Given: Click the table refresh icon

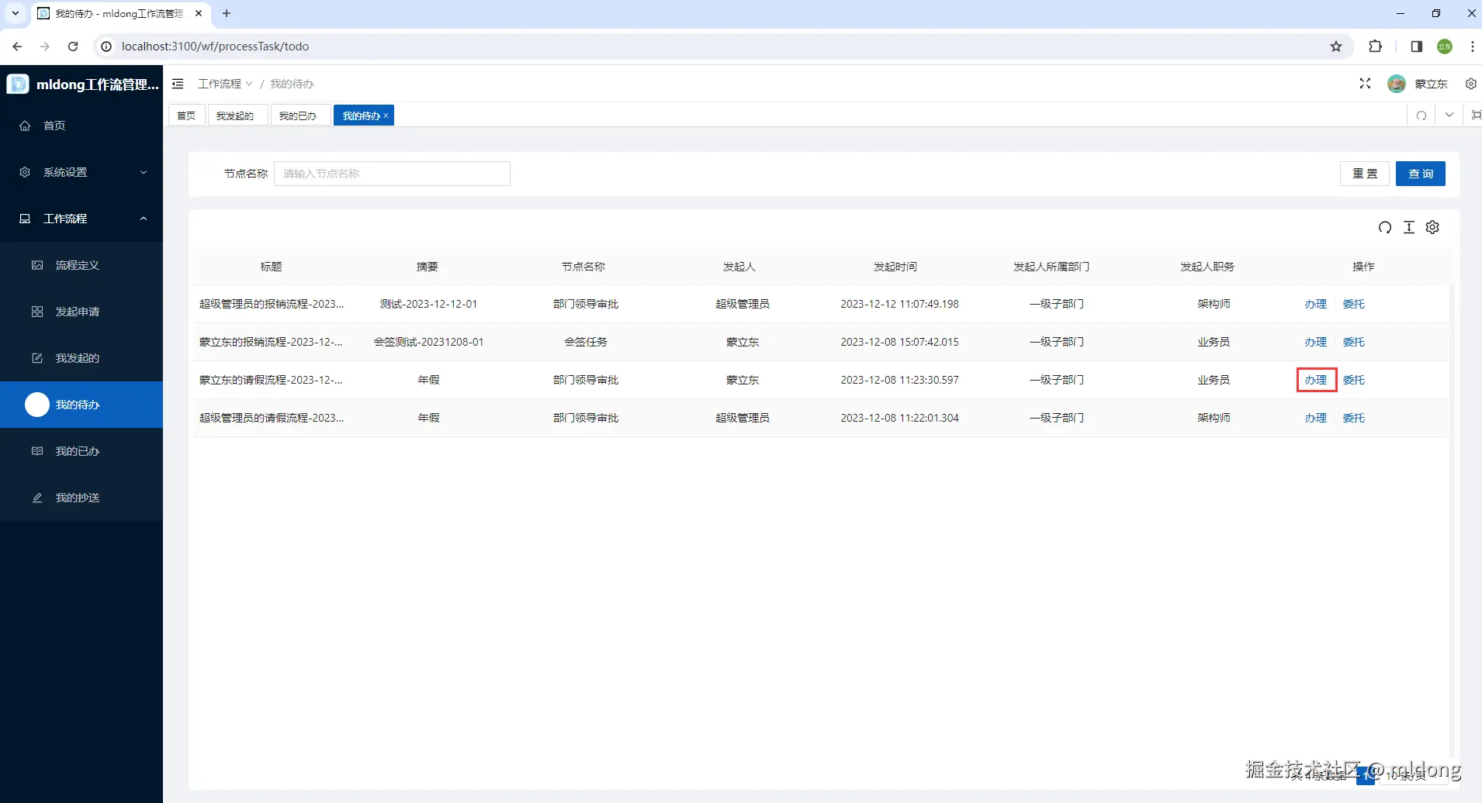Looking at the screenshot, I should [x=1385, y=227].
